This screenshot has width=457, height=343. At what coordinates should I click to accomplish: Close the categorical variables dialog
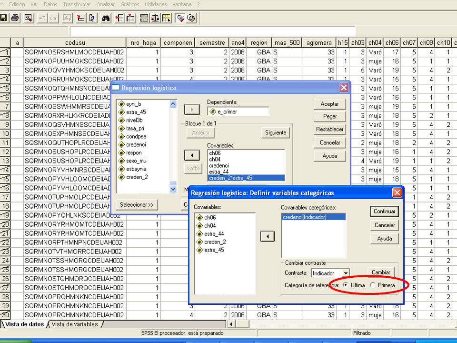coord(397,192)
